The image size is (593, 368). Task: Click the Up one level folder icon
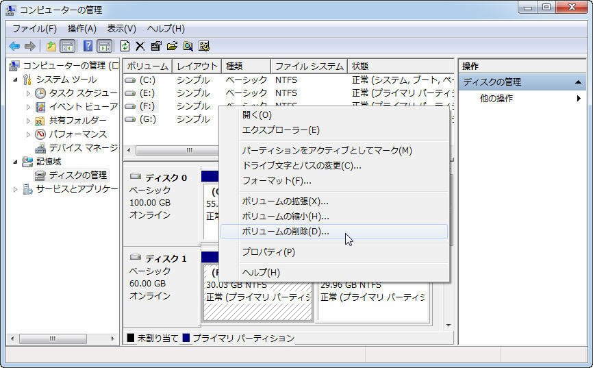[x=51, y=47]
